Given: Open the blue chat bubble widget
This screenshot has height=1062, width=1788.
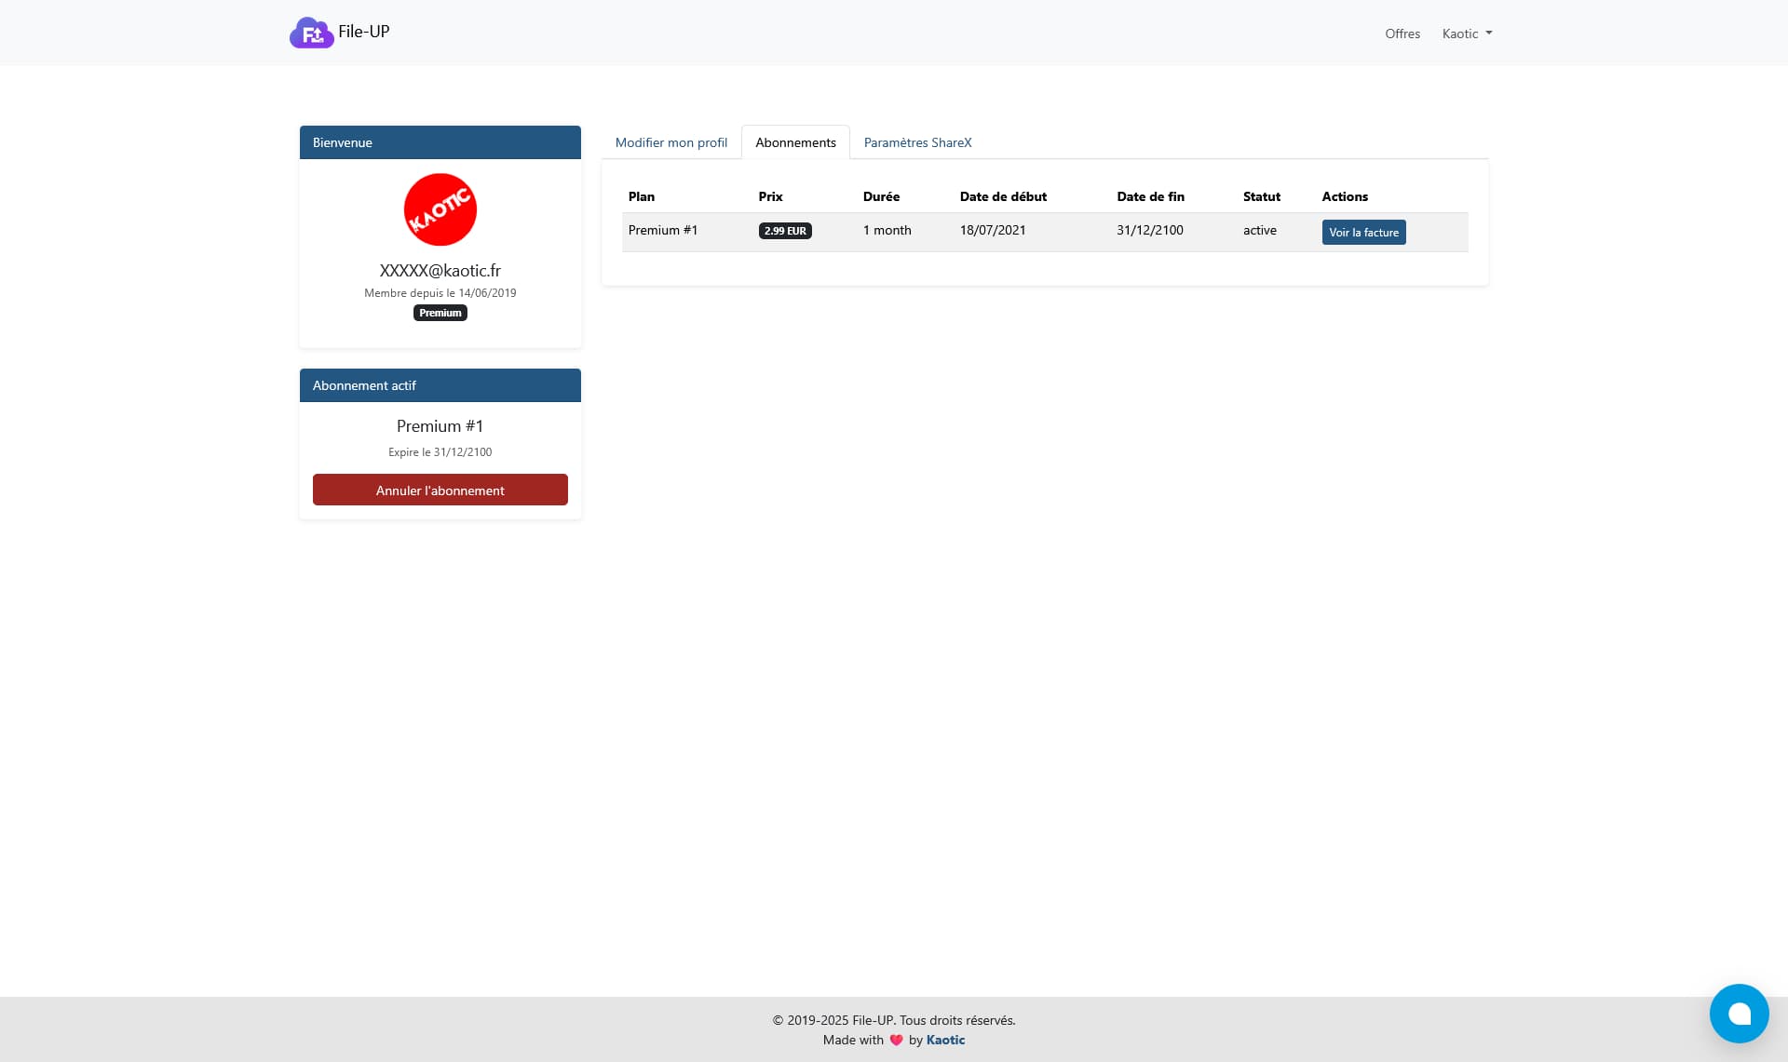Looking at the screenshot, I should 1738,1013.
